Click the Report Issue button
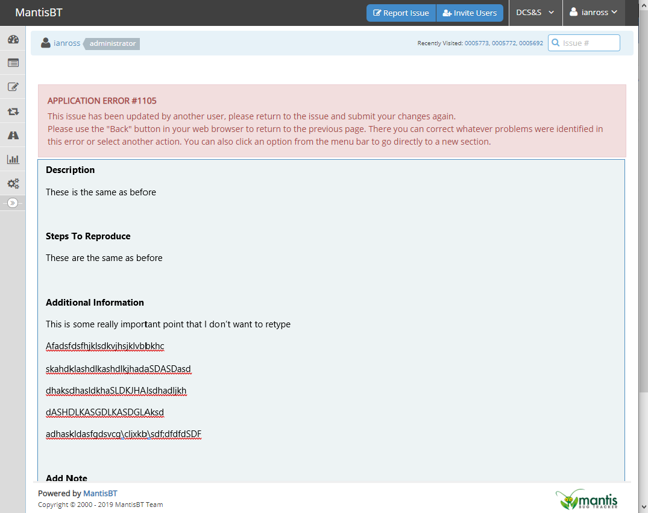 tap(401, 13)
